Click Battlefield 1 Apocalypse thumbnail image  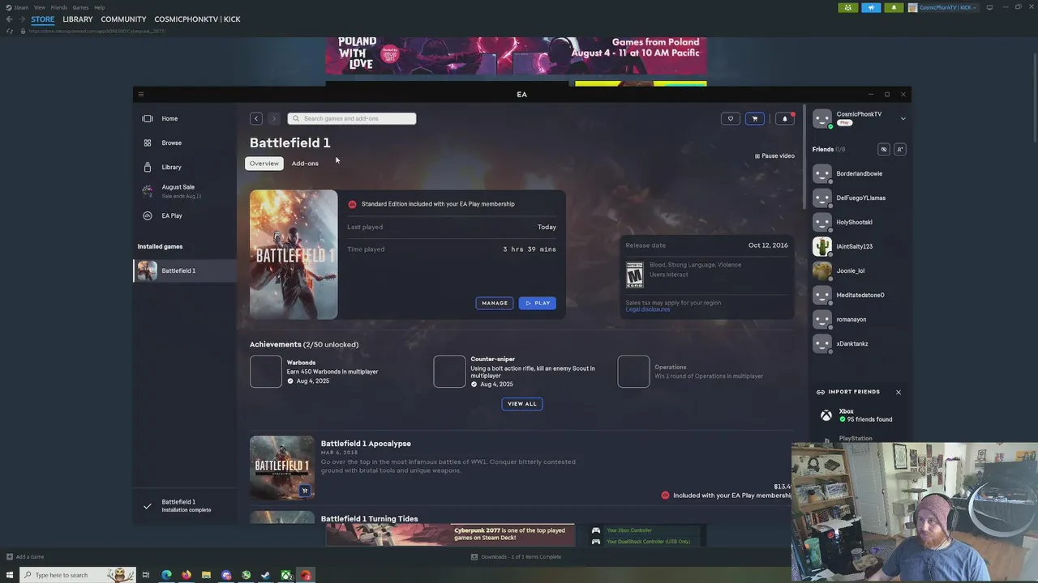click(282, 467)
